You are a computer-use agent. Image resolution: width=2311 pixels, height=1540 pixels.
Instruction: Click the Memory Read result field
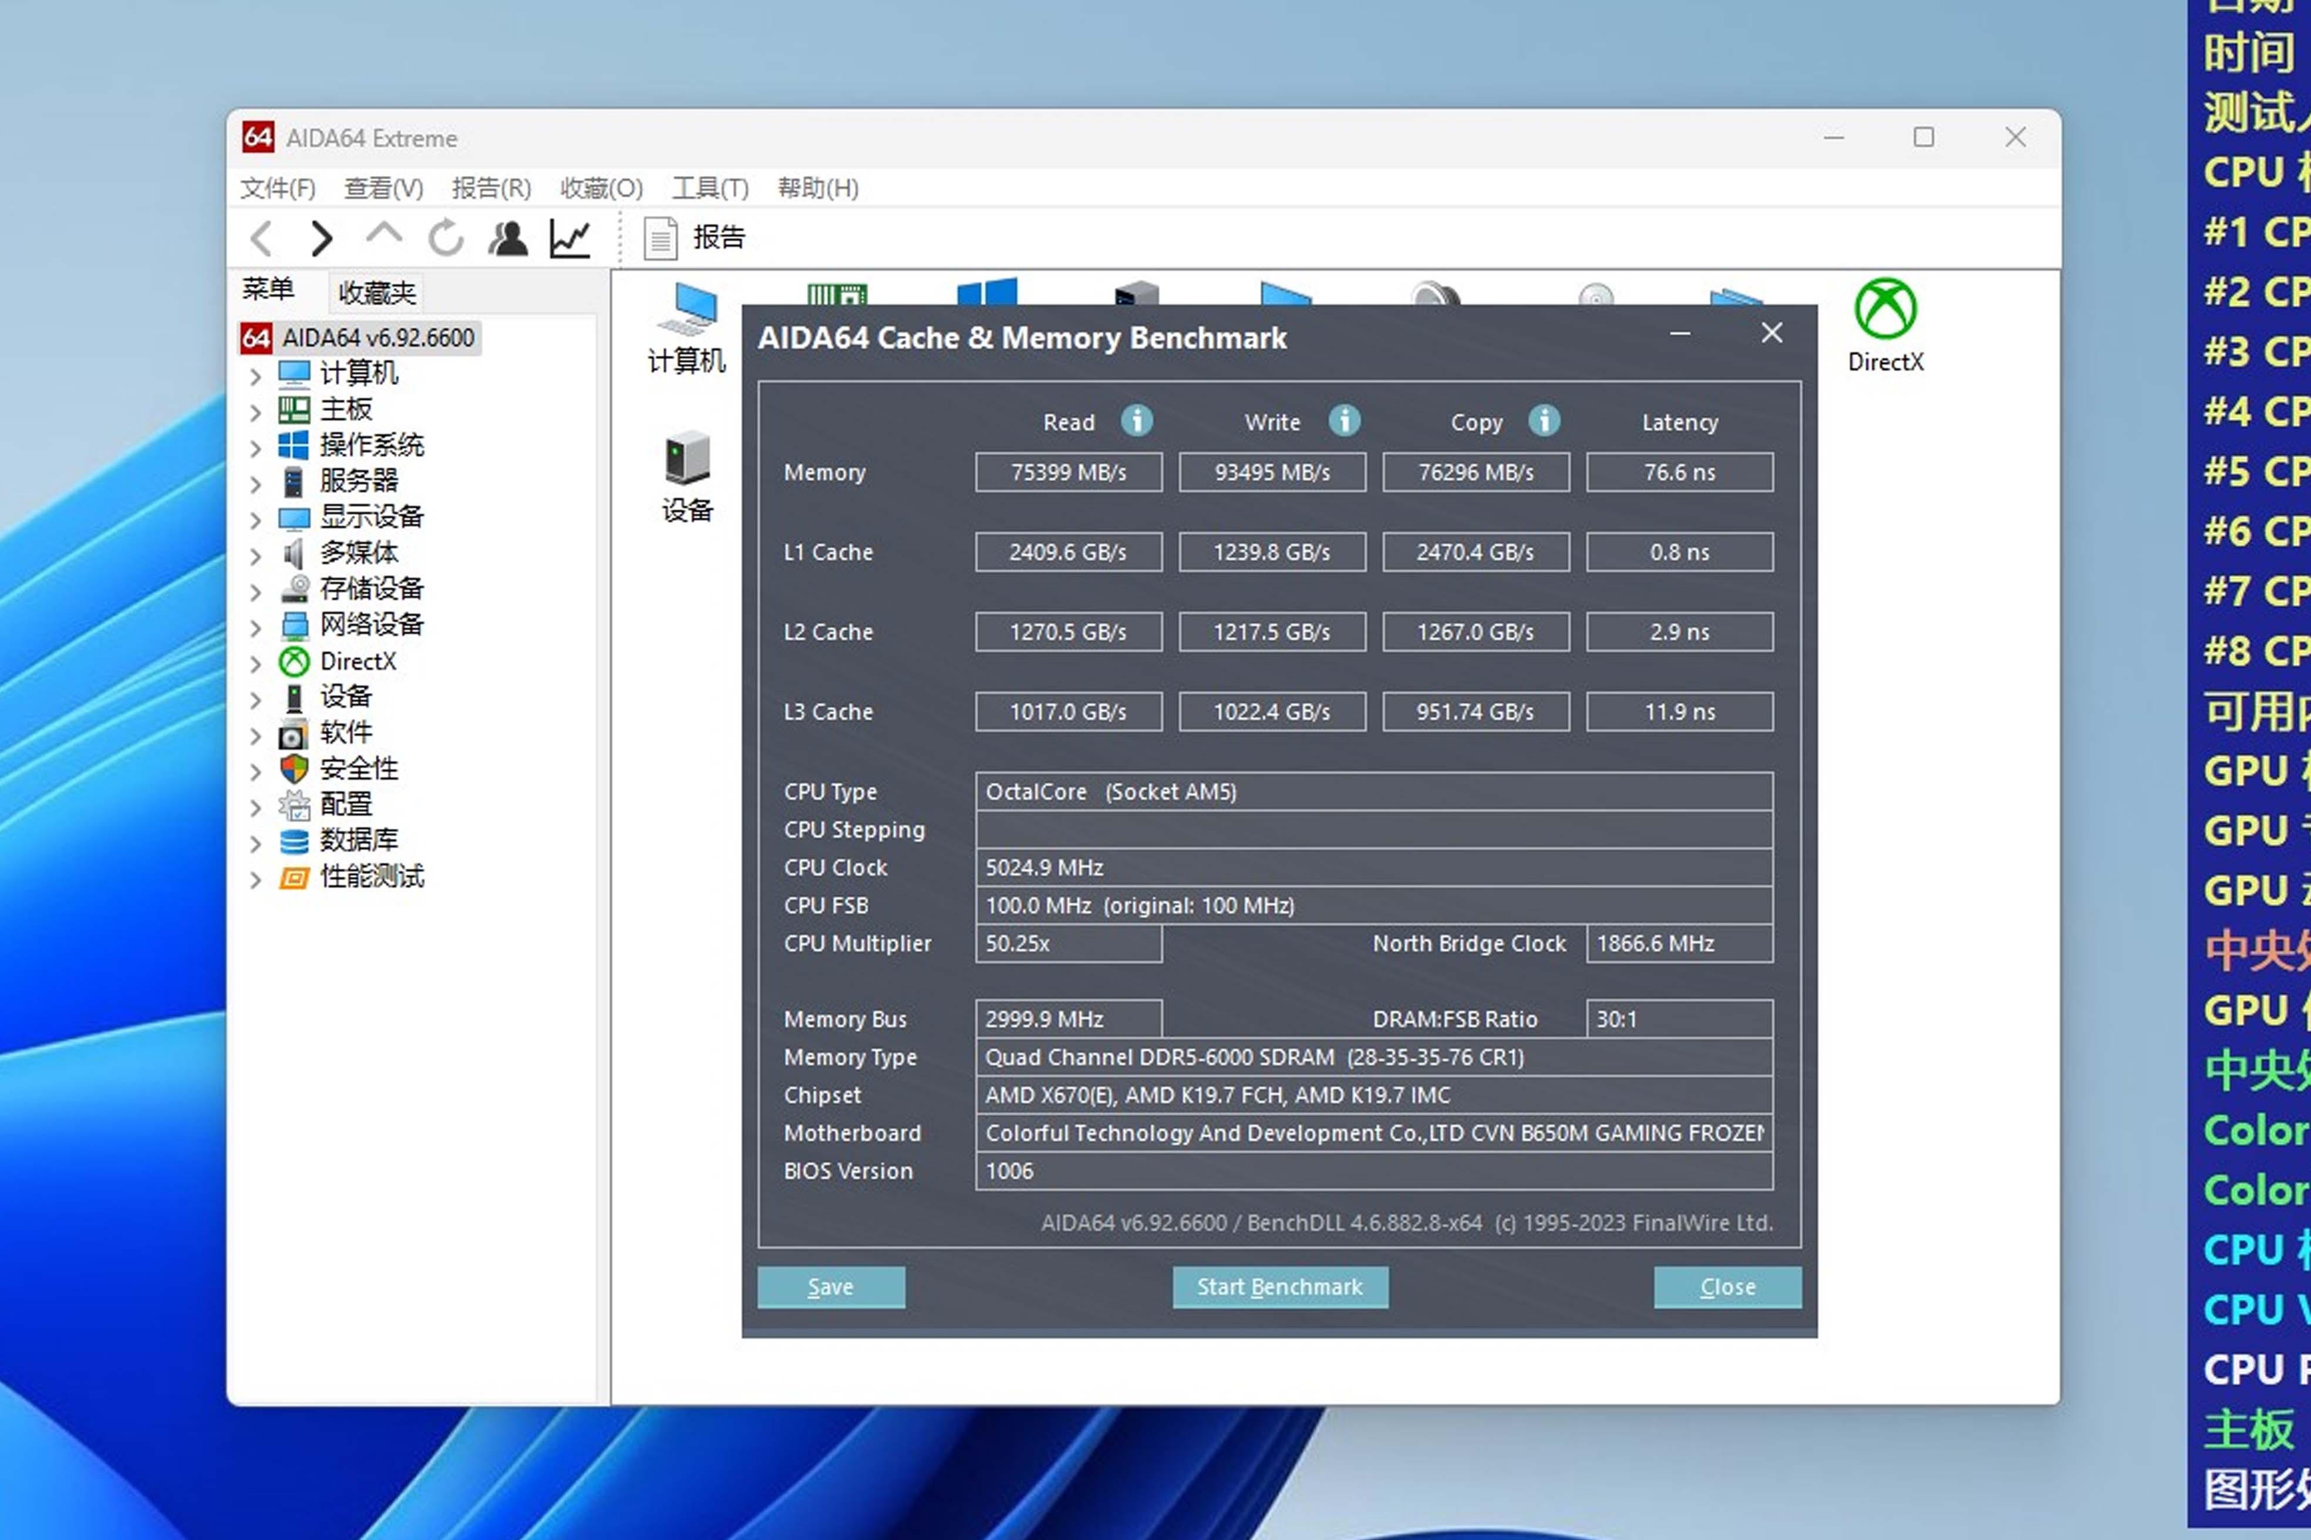coord(1068,472)
